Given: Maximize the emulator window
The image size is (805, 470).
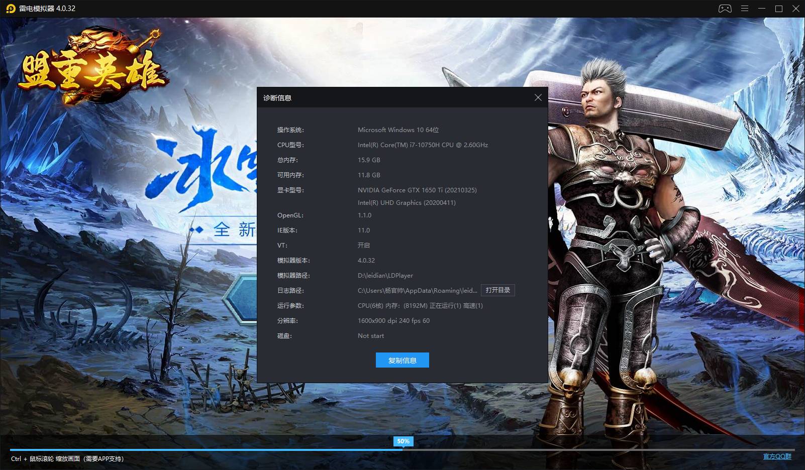Looking at the screenshot, I should click(x=779, y=9).
